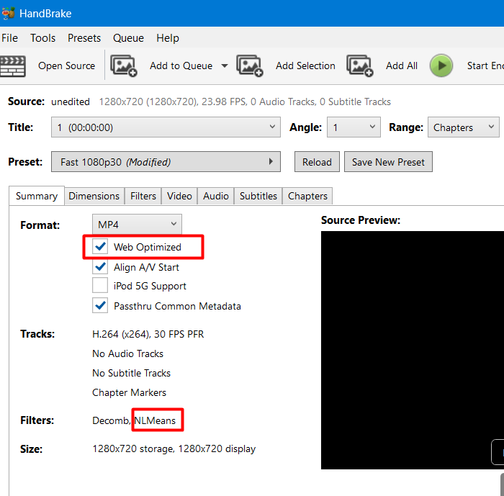Screen dimensions: 504x496
Task: Switch to the Filters tab
Action: tap(143, 196)
